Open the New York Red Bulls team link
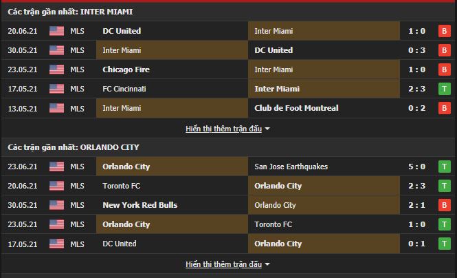The image size is (457, 278). 140,205
